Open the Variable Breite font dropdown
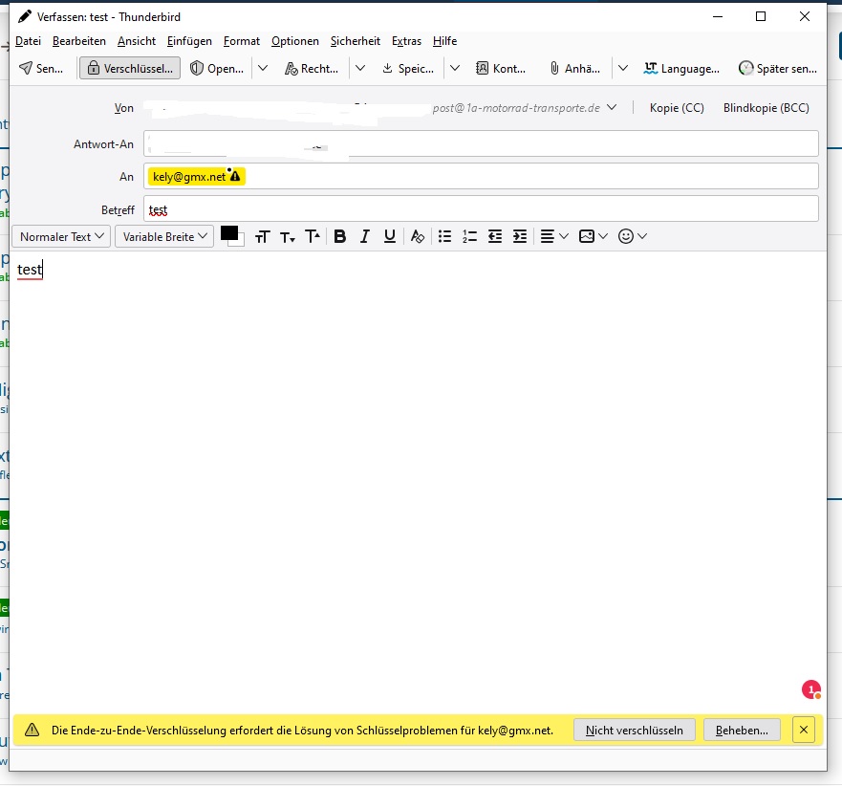This screenshot has width=842, height=786. click(164, 236)
